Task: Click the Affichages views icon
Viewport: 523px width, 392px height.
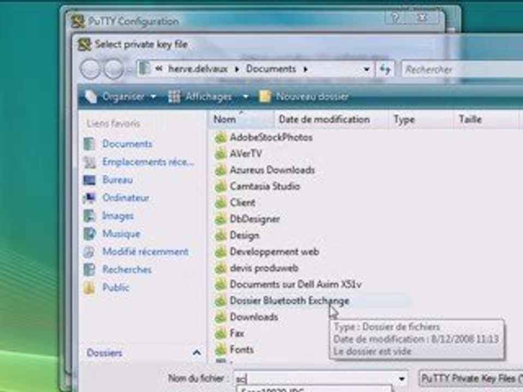Action: (174, 97)
